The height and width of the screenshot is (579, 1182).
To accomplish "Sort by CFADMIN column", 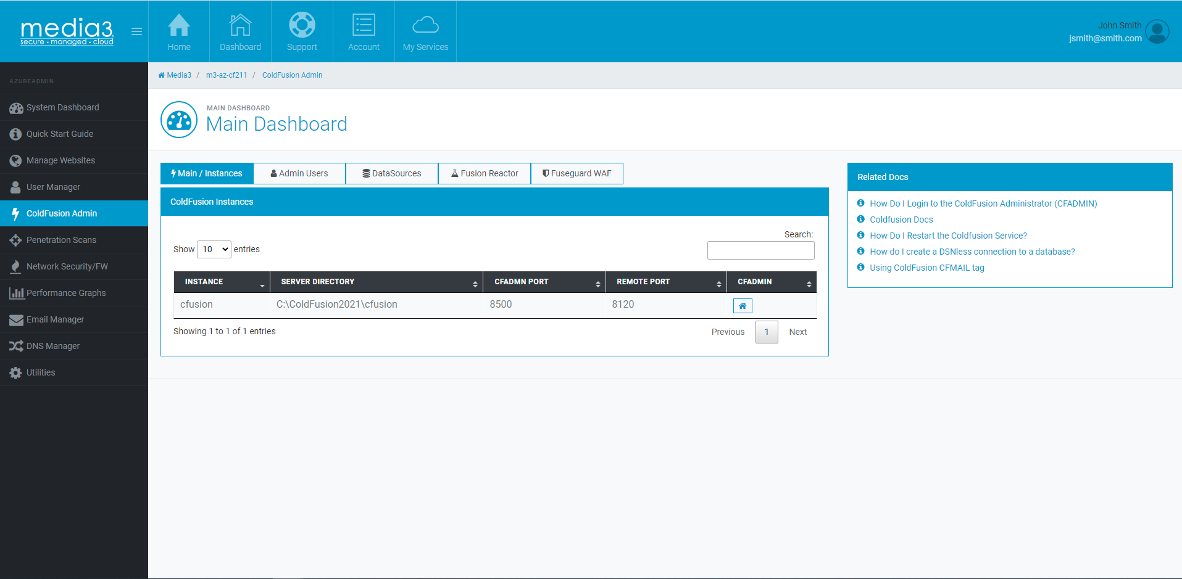I will point(772,282).
